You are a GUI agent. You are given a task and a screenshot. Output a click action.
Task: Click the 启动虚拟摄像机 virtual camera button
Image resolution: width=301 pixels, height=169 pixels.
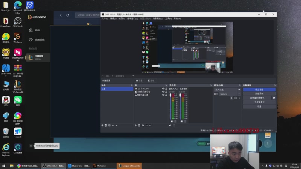click(x=257, y=98)
